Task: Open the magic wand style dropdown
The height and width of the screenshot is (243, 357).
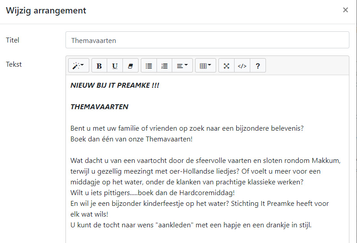Action: (78, 66)
